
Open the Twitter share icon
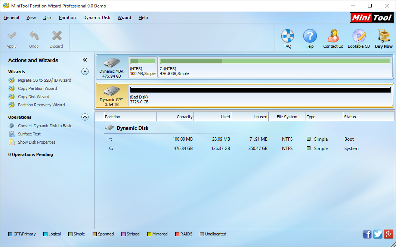coord(378,234)
